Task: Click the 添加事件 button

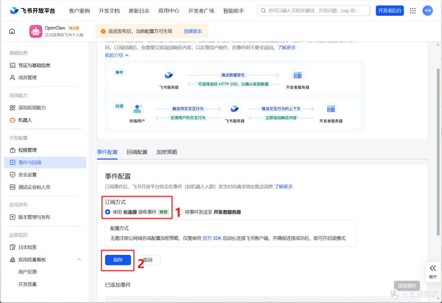Action: tap(407, 286)
